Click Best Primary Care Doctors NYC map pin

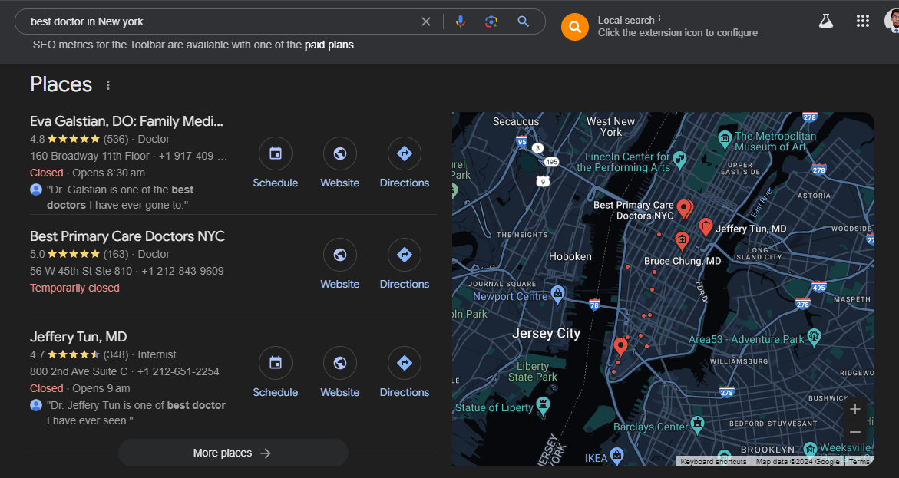(x=683, y=209)
